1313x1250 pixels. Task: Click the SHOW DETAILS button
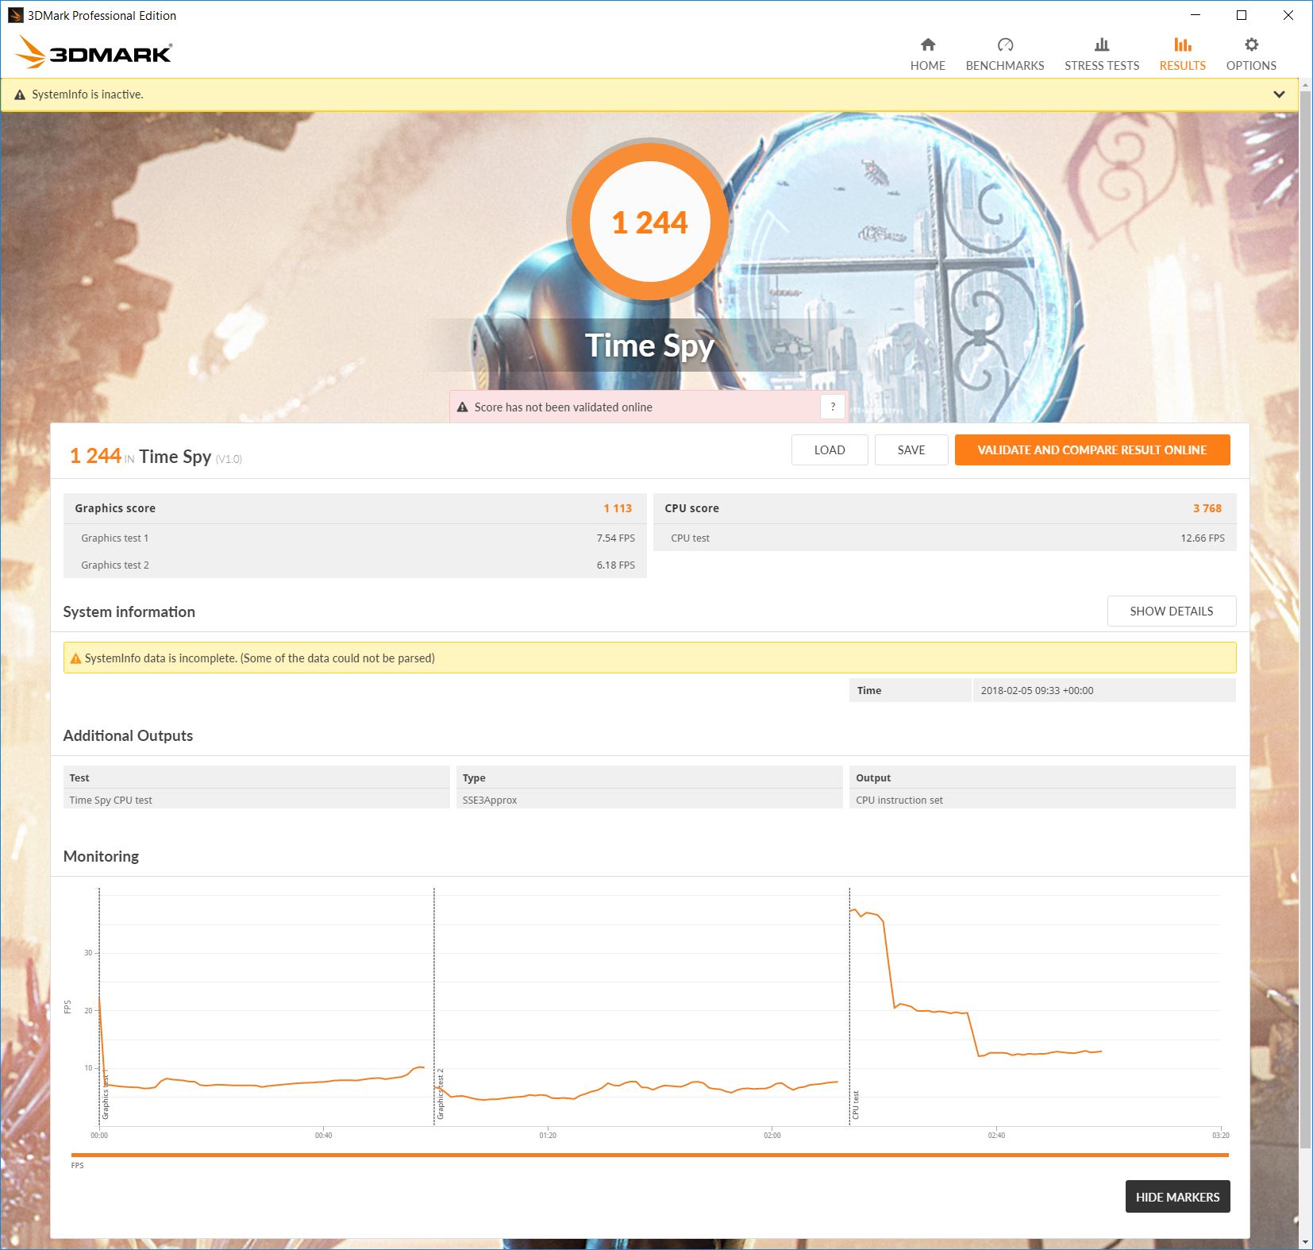click(x=1172, y=611)
